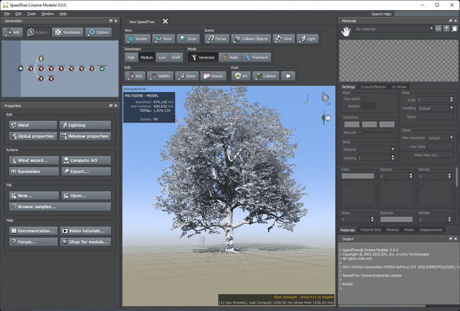Image resolution: width=460 pixels, height=311 pixels.
Task: Open the Window menu
Action: pos(48,14)
